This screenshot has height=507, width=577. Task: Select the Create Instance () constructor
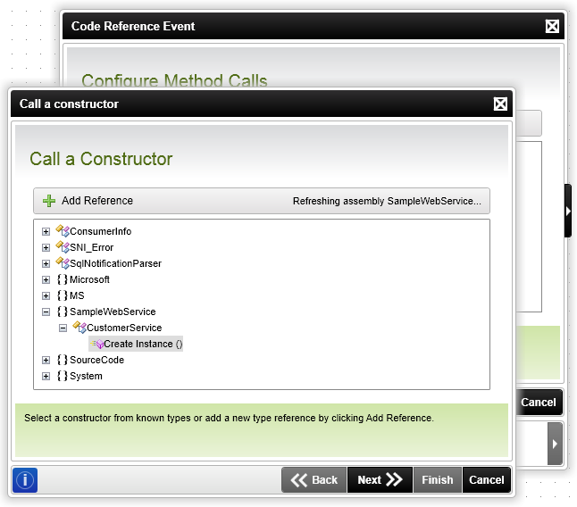pos(136,344)
